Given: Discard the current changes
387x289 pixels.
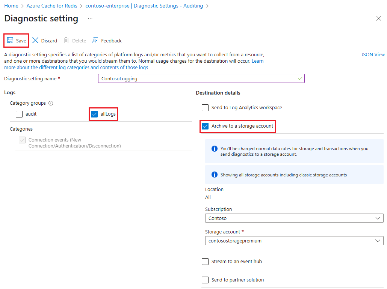Looking at the screenshot, I should point(44,40).
